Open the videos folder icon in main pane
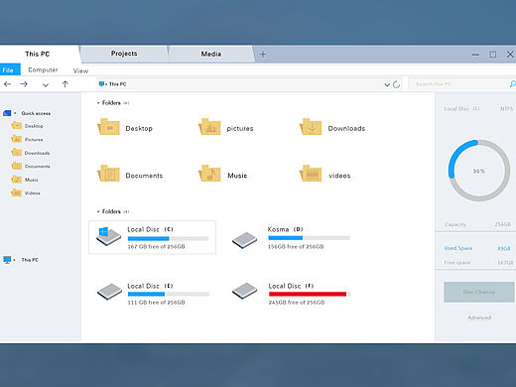Image resolution: width=516 pixels, height=387 pixels. coord(311,174)
